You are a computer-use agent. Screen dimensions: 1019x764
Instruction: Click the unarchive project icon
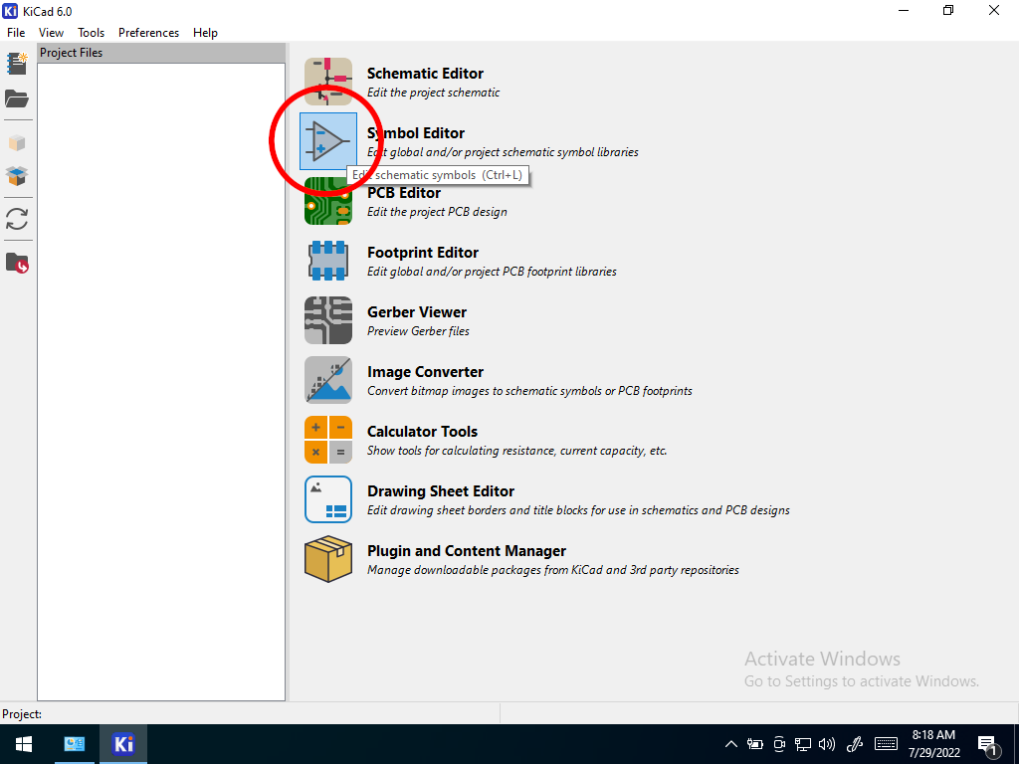(17, 175)
